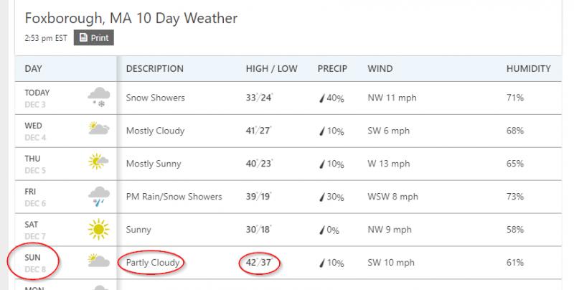The height and width of the screenshot is (290, 574).
Task: Click the Print button
Action: click(x=94, y=38)
